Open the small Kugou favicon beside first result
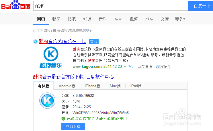Viewport: 213px width, 131px height. 36,41
